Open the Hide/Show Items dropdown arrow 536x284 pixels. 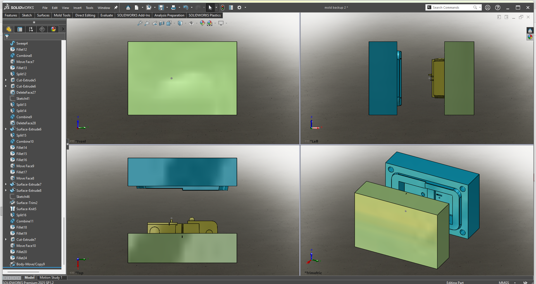tap(197, 23)
